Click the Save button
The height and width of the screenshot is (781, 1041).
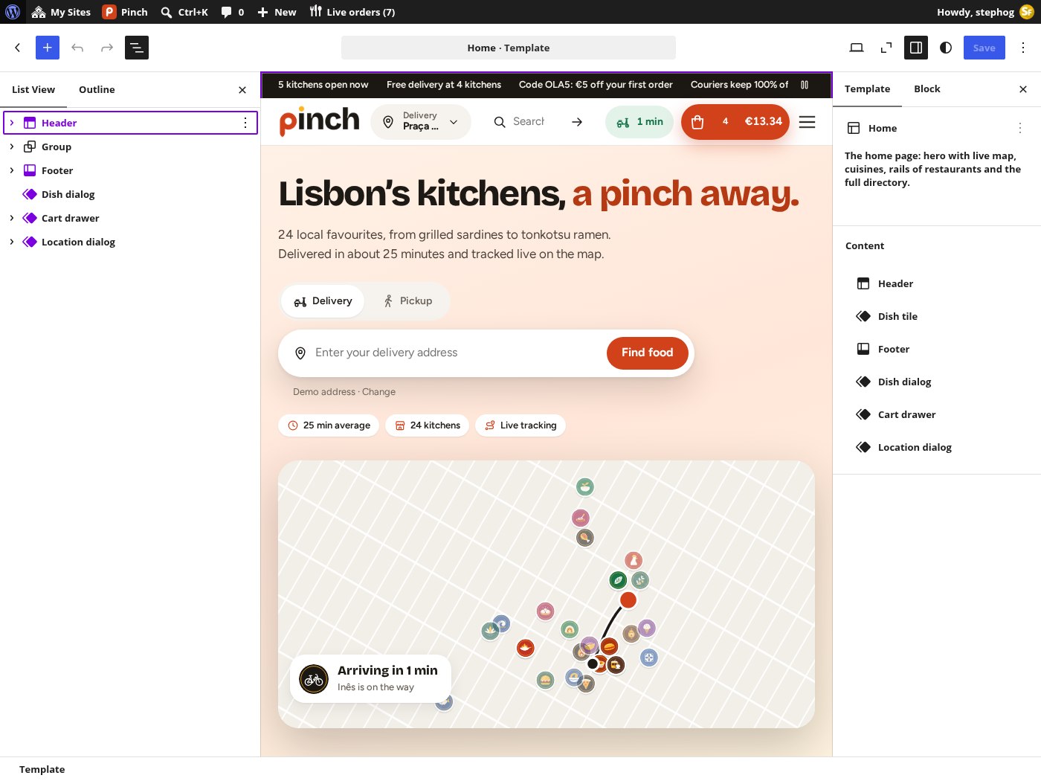click(x=984, y=48)
